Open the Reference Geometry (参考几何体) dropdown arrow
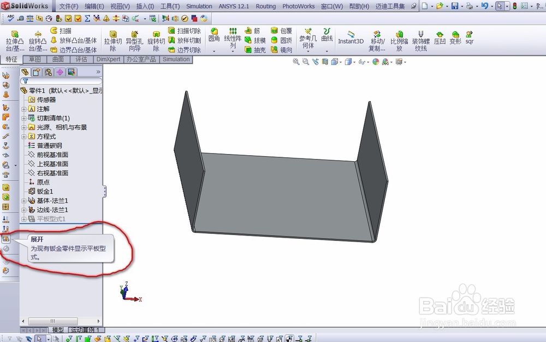546x342 pixels. coord(308,51)
